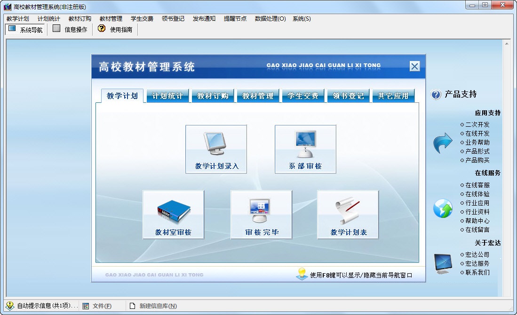Image resolution: width=517 pixels, height=315 pixels.
Task: Click the 使用指南 help icon
Action: point(102,28)
